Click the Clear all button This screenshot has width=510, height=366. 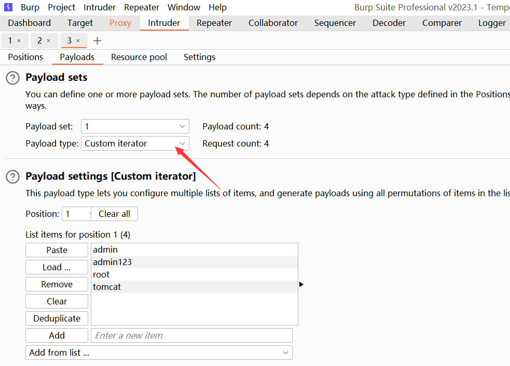115,214
